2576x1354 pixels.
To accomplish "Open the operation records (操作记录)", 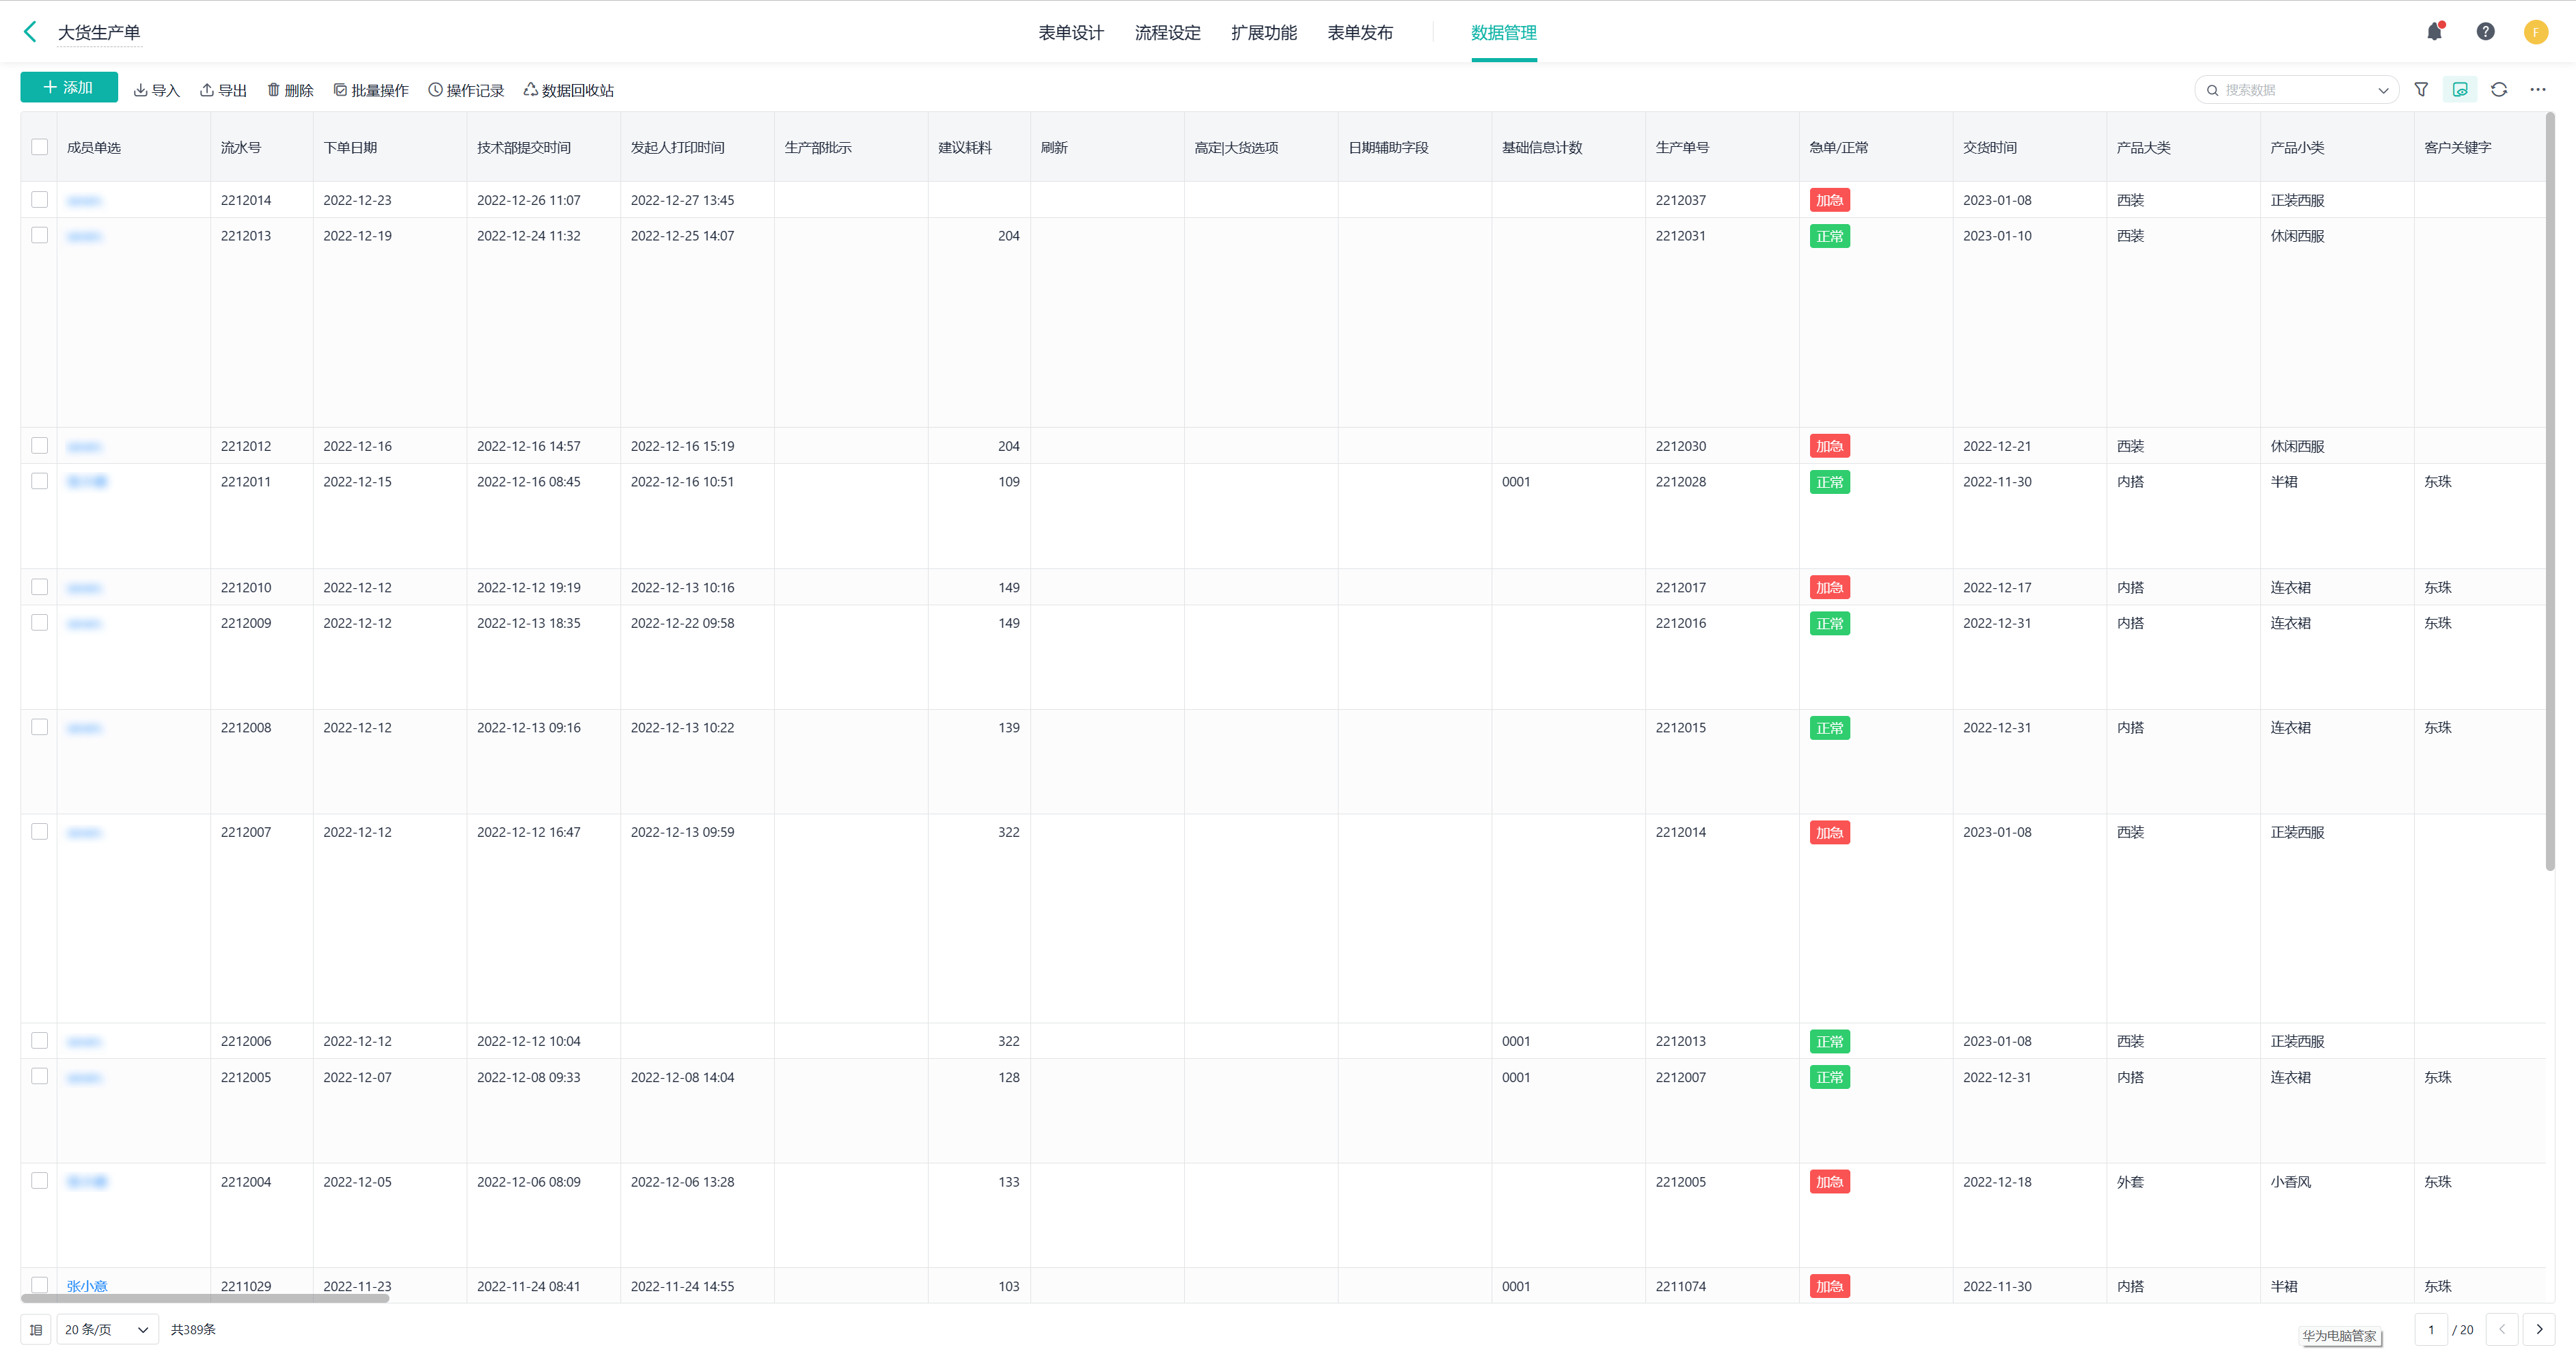I will coord(466,90).
